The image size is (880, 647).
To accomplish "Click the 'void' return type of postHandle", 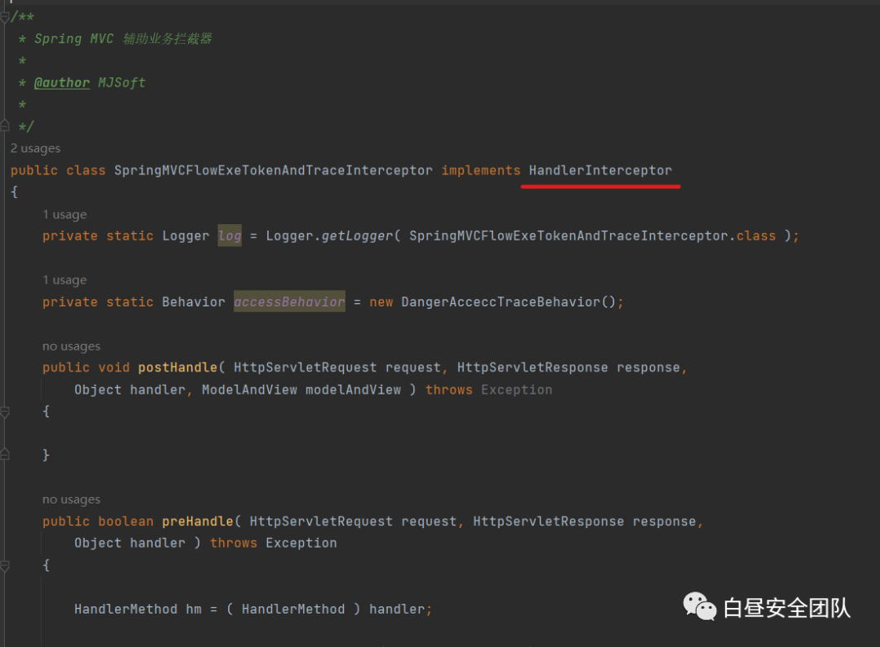I will [x=114, y=368].
